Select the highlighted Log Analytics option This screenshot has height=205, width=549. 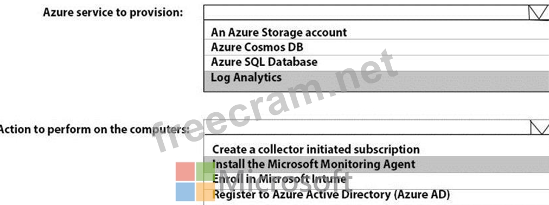coord(376,78)
